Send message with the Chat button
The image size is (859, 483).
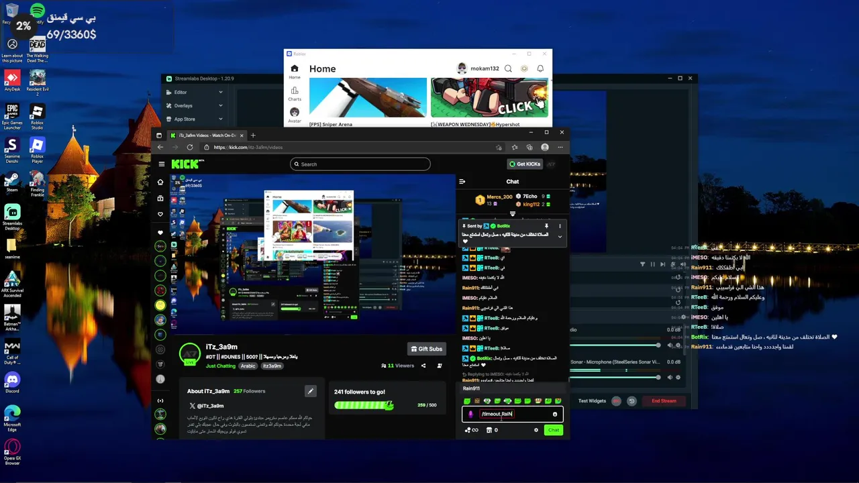pyautogui.click(x=553, y=430)
